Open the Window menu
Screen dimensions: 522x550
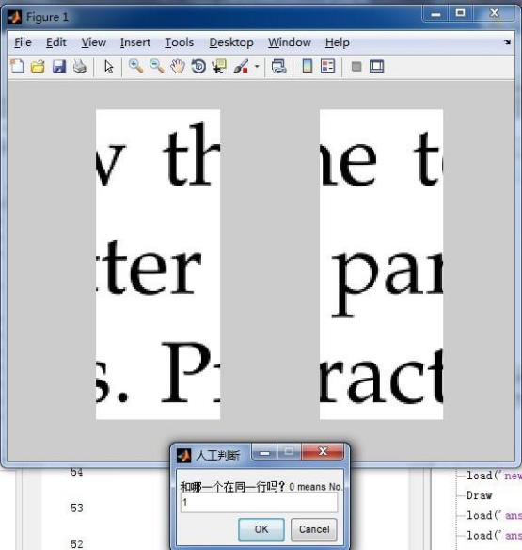pyautogui.click(x=290, y=42)
